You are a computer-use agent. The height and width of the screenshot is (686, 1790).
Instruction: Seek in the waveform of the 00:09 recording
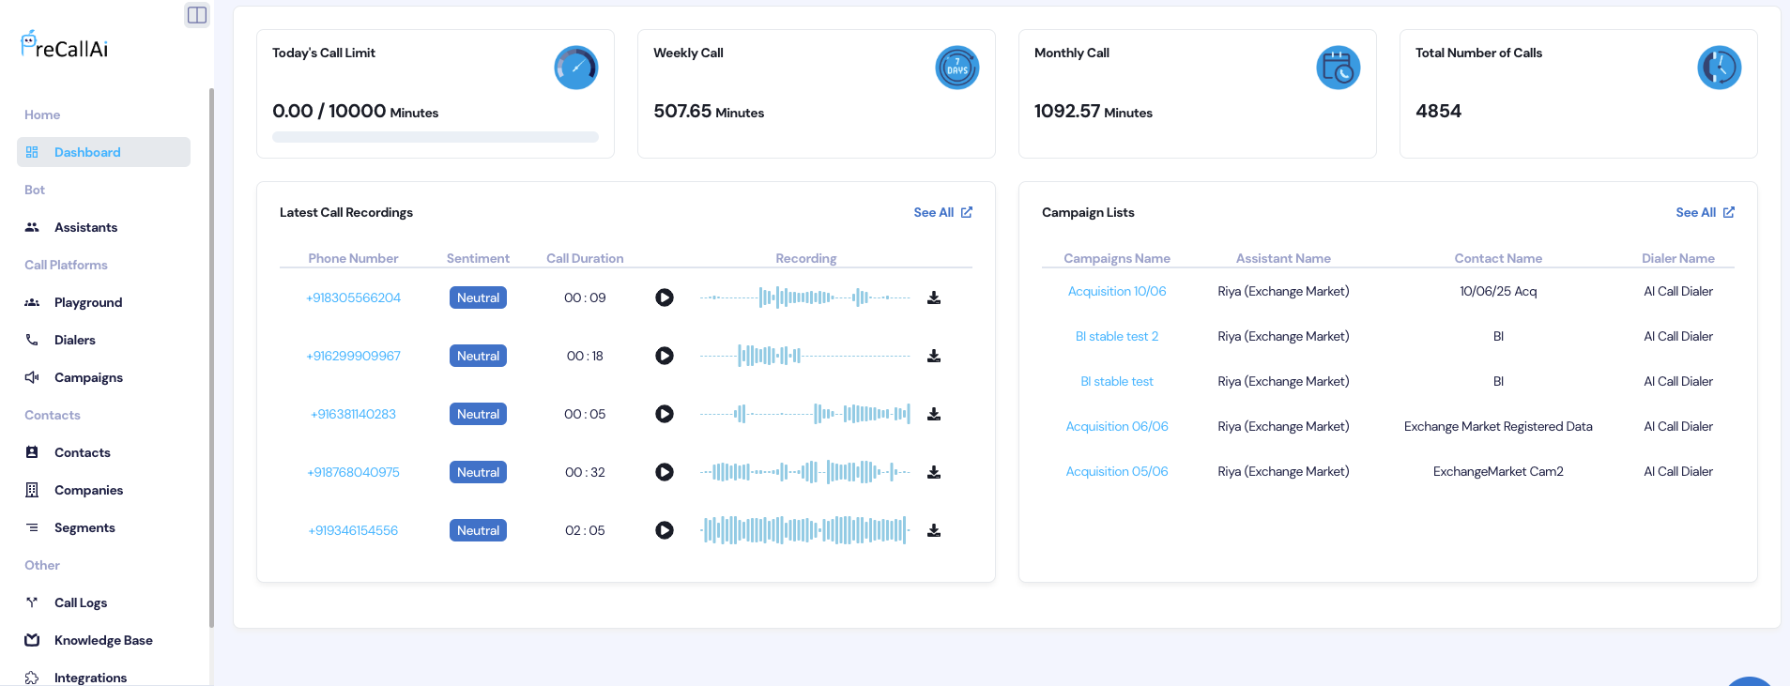pos(805,297)
